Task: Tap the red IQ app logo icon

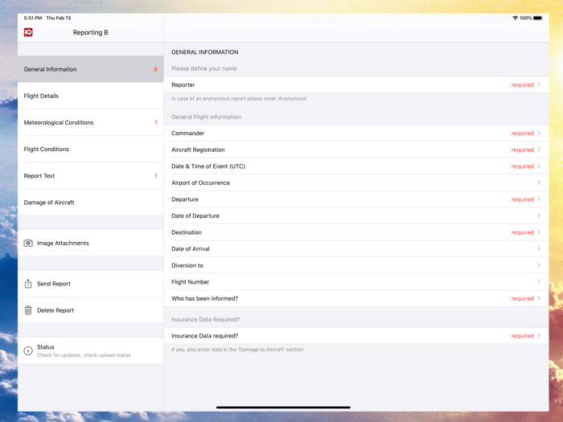Action: coord(28,32)
